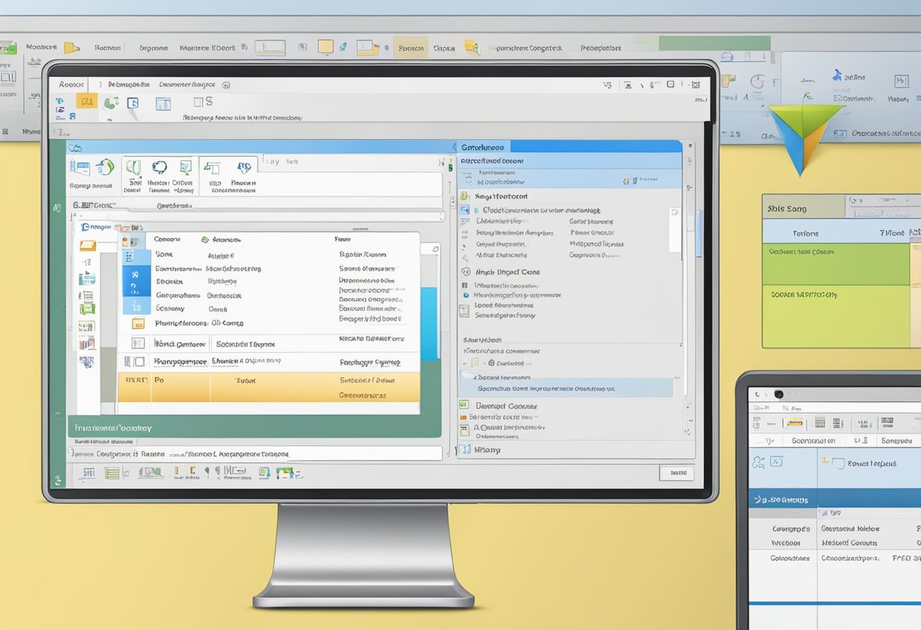Image resolution: width=921 pixels, height=630 pixels.
Task: Expand the Sngs section in the right panel
Action: point(464,196)
